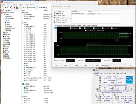Screen dimensions: 136x104
Task: Click the Stop button in stability test
Action: click(65, 66)
